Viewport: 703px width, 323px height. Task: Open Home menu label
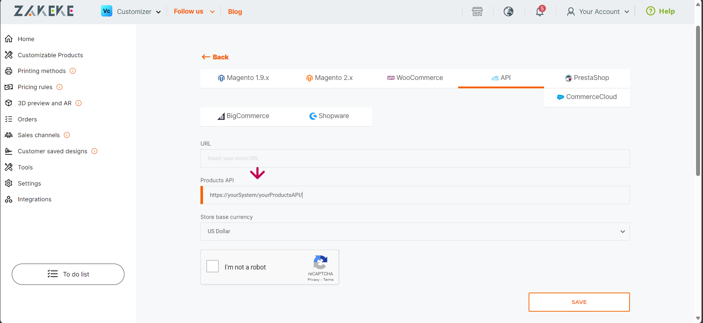click(26, 39)
